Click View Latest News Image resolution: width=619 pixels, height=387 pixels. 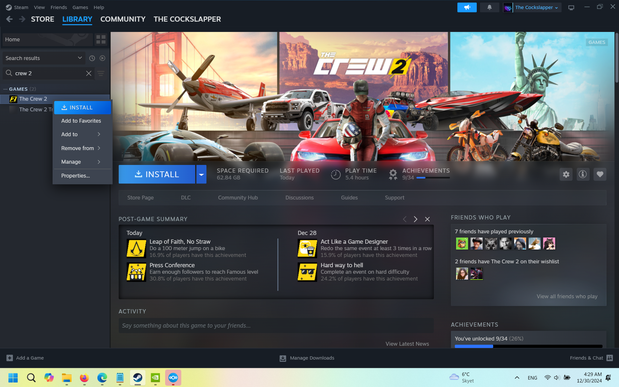pos(407,344)
